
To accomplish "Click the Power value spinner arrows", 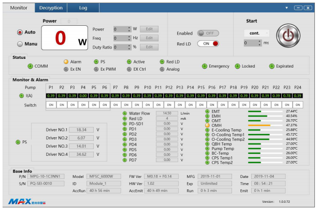I will 129,29.
